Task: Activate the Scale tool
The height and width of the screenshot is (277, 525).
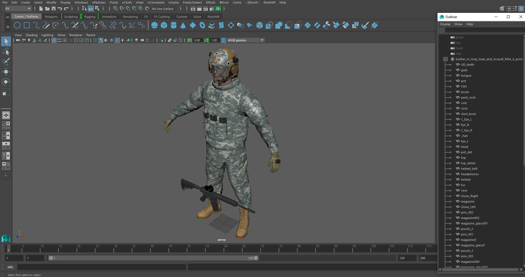Action: [x=6, y=92]
